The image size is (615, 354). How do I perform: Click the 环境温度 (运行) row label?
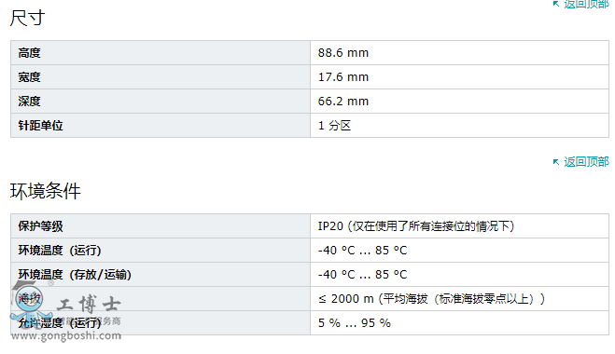(60, 251)
